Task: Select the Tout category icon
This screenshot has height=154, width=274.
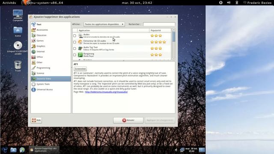Action: [33, 24]
